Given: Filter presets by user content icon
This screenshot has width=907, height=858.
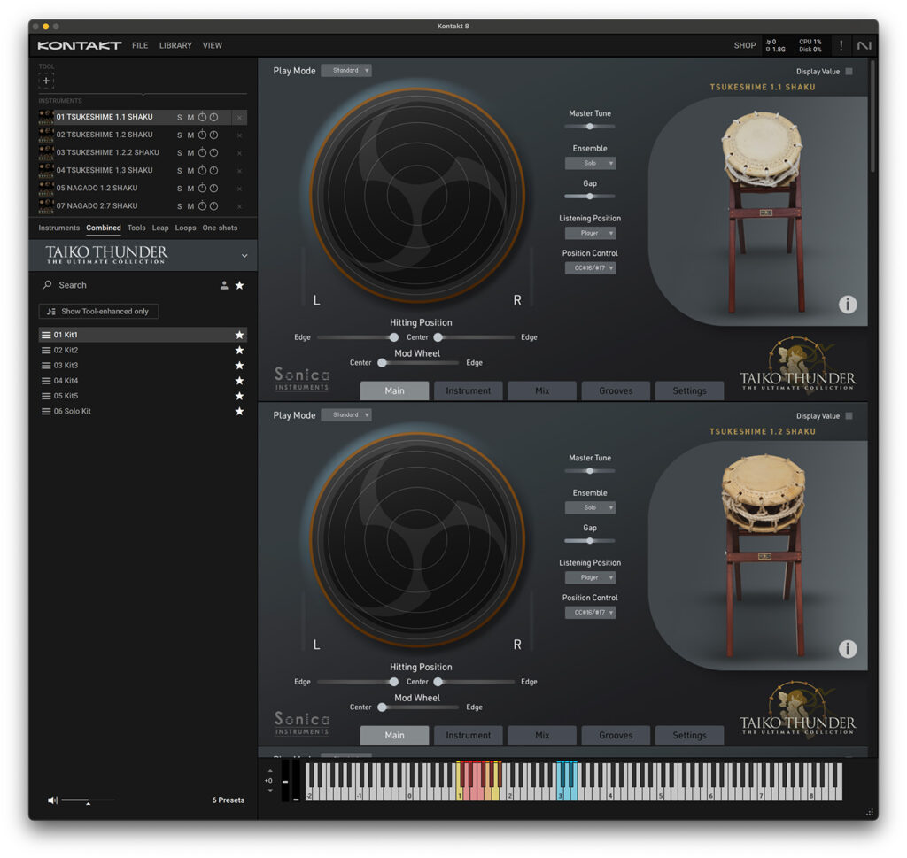Looking at the screenshot, I should click(x=224, y=285).
